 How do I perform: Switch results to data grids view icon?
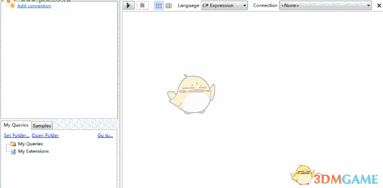point(169,6)
